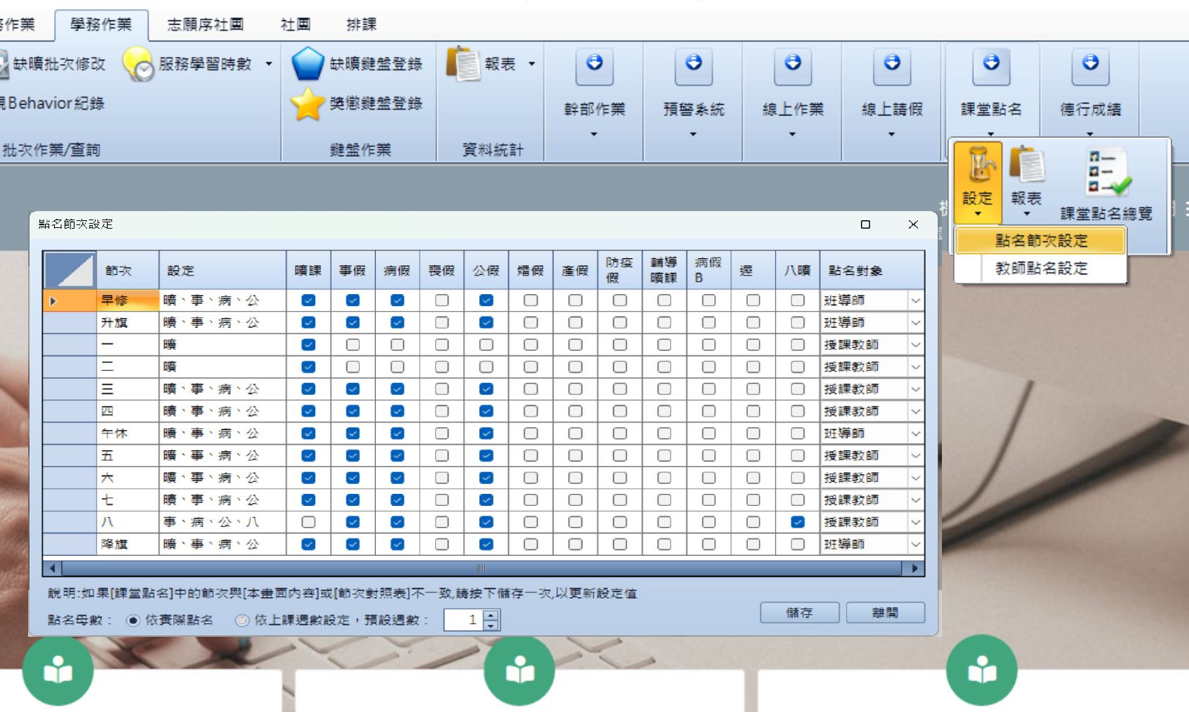Toggle 公假 checkbox for 升旗 row

(486, 322)
